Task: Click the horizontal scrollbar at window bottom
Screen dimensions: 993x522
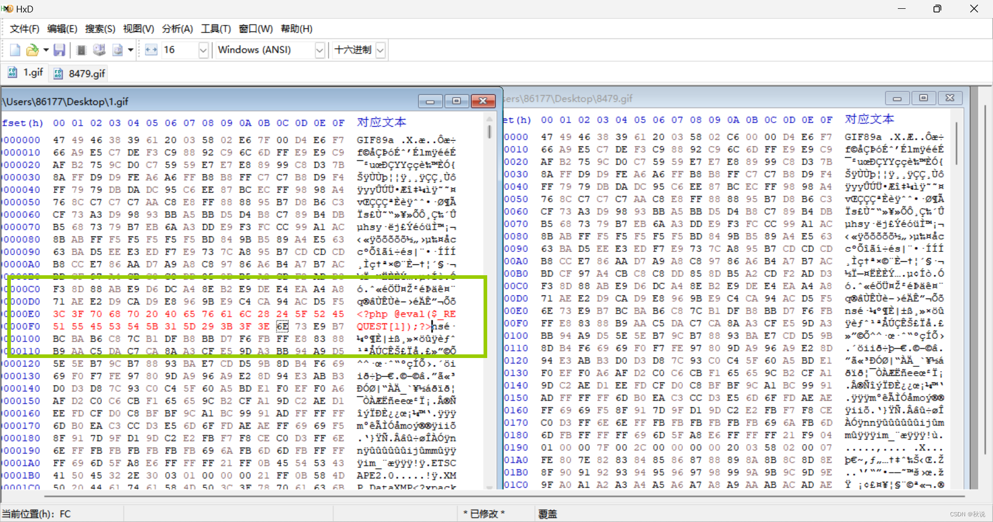Action: (504, 497)
